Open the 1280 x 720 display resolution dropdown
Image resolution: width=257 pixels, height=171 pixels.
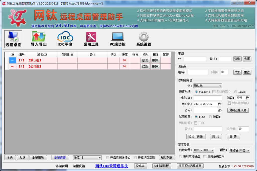(203, 150)
